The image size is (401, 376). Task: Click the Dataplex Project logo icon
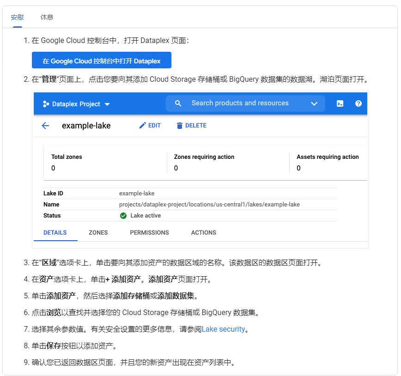46,104
